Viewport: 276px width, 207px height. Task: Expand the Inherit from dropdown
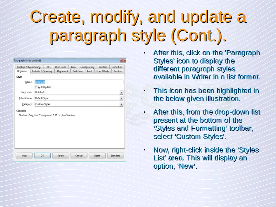121,98
